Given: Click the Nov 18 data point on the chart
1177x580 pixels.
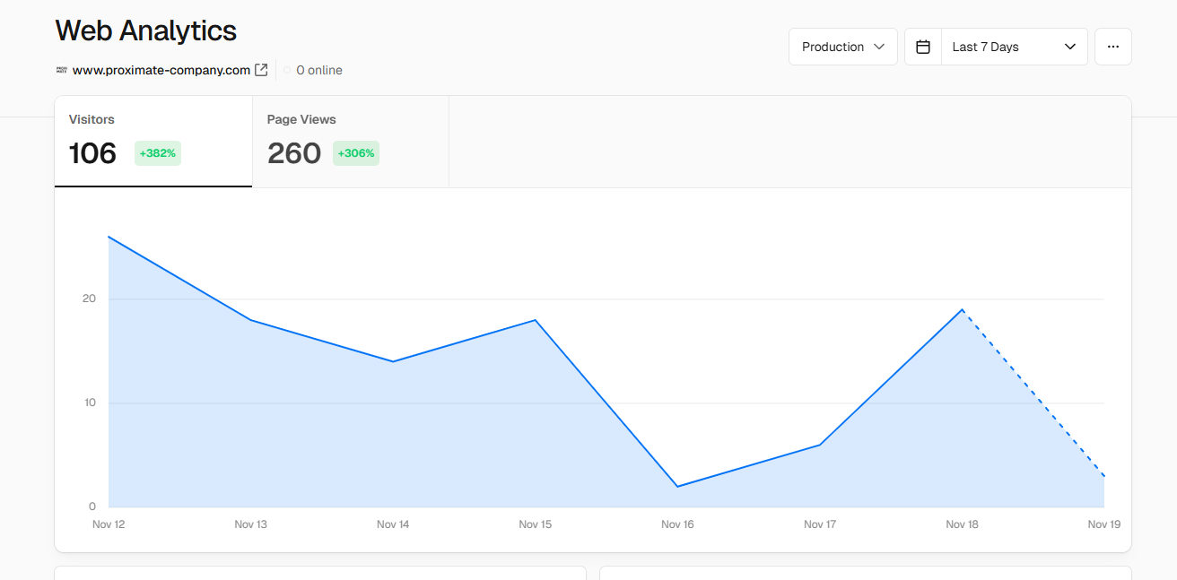Looking at the screenshot, I should (961, 309).
